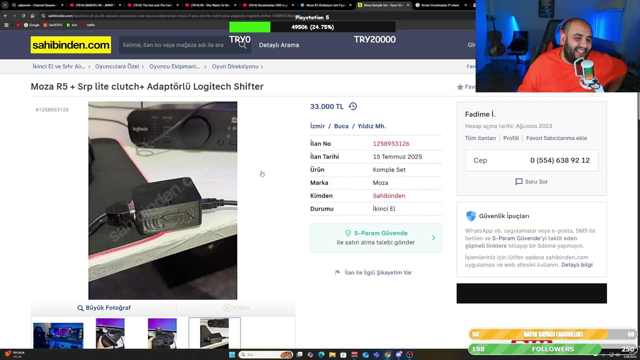The image size is (640, 360).
Task: Open the Windows Start menu
Action: tap(232, 354)
